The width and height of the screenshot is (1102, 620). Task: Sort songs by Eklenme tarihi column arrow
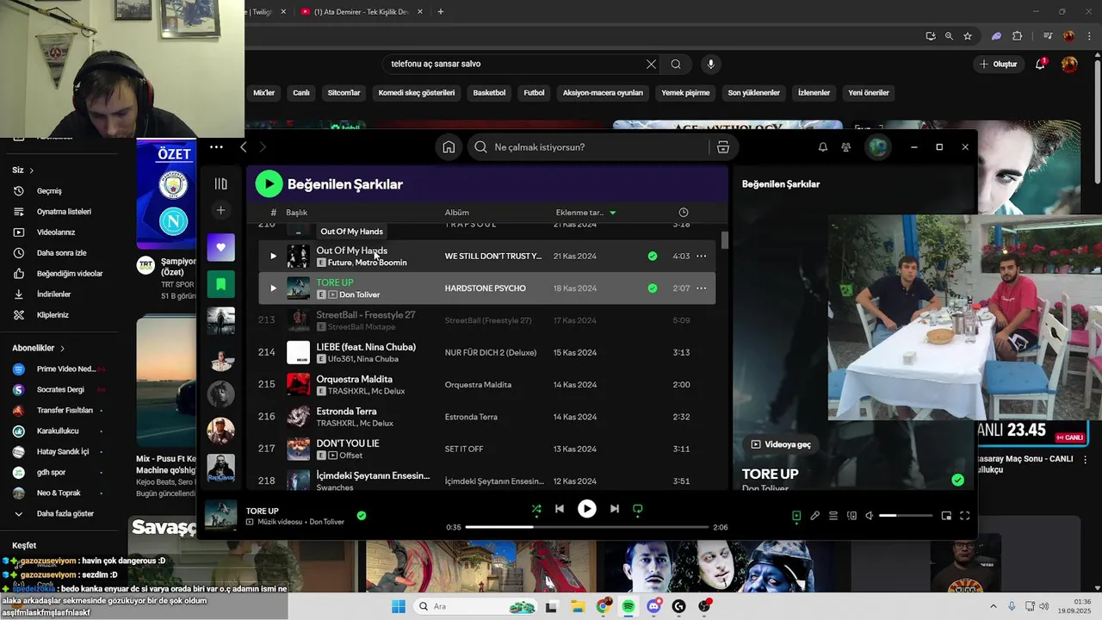[x=613, y=213]
